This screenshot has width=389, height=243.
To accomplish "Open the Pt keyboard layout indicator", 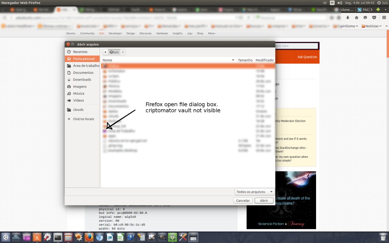I will tap(332, 3).
